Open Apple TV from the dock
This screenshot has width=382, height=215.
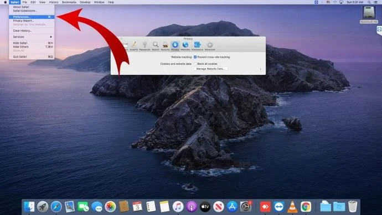click(205, 207)
